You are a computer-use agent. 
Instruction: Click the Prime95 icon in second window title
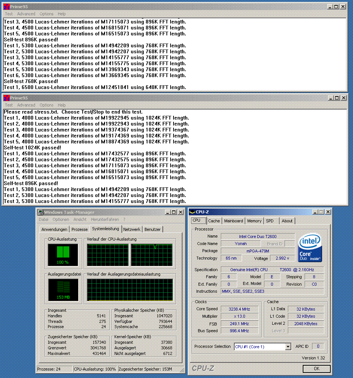pos(6,98)
